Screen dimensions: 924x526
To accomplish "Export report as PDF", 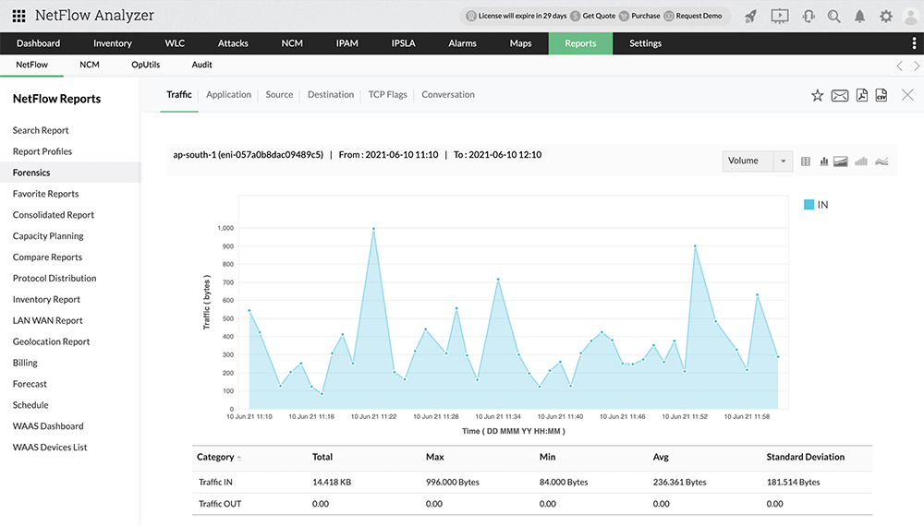I will point(861,95).
